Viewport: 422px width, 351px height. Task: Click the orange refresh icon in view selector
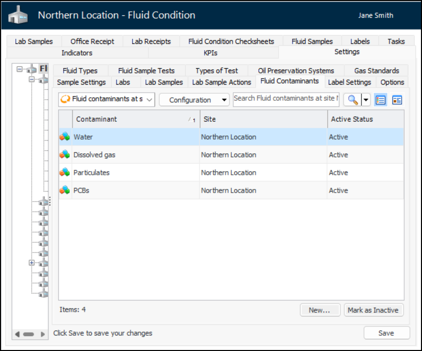(x=65, y=99)
